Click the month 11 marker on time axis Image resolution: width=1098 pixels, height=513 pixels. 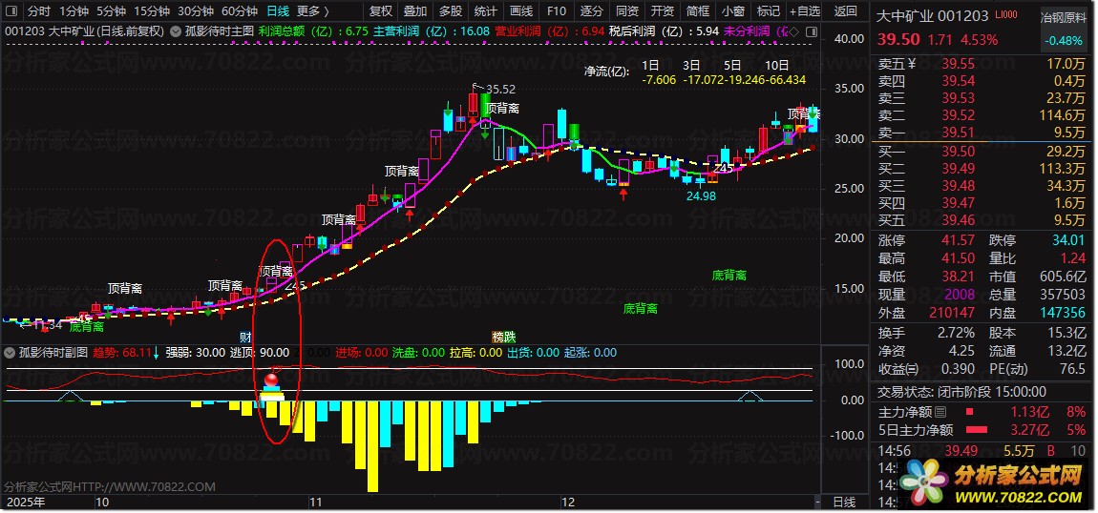coord(315,502)
